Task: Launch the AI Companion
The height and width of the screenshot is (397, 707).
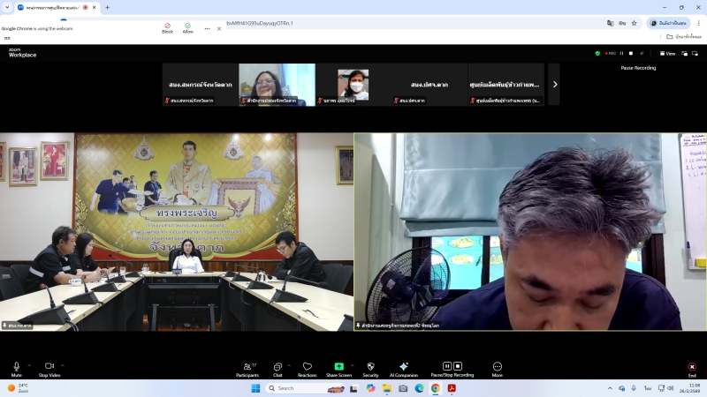Action: (x=403, y=367)
